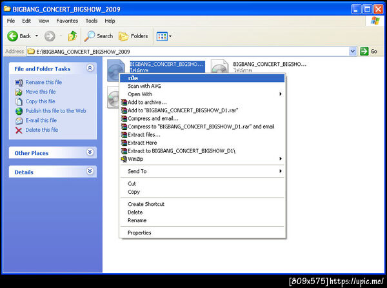
Task: Click the WinRAR icon beside Compress and email
Action: coord(124,119)
